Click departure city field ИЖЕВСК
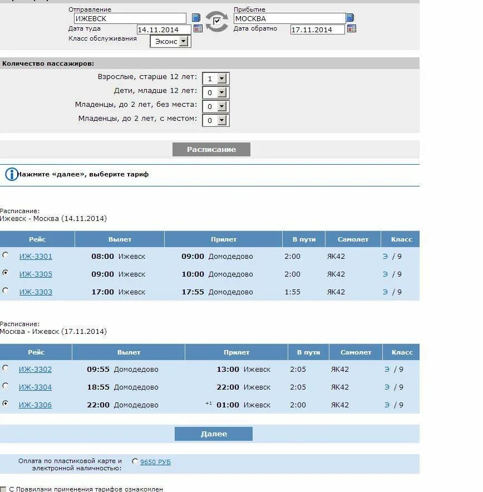This screenshot has height=492, width=483. tap(130, 18)
